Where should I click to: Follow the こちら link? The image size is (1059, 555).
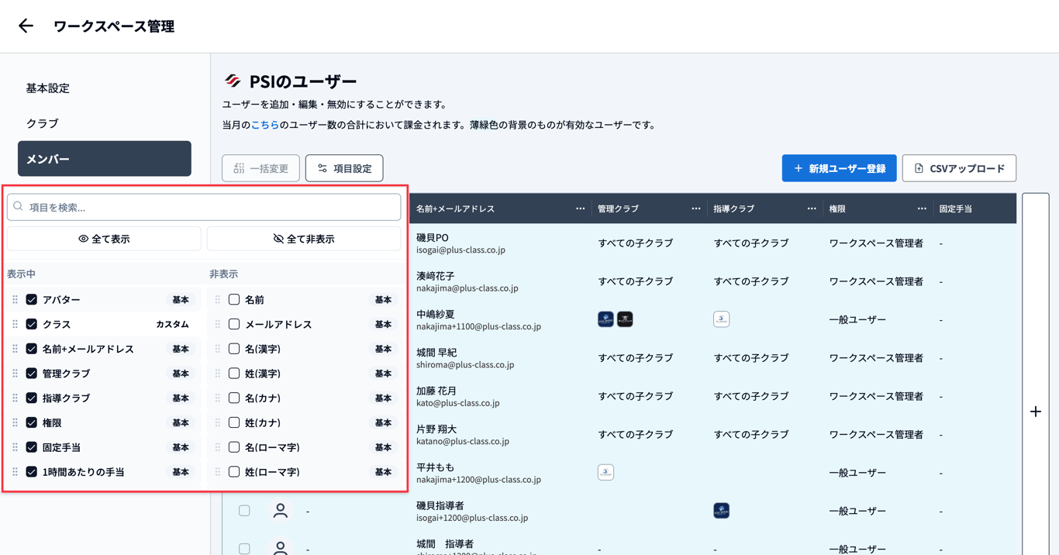(x=264, y=125)
